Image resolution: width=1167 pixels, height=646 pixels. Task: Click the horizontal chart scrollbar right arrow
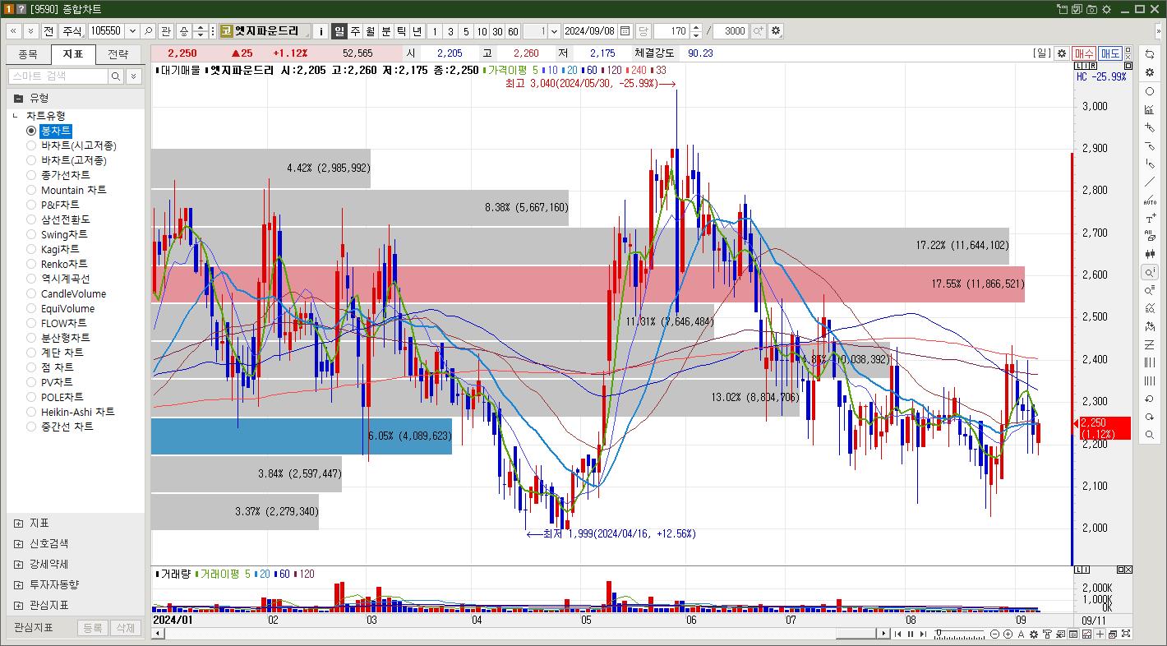885,634
